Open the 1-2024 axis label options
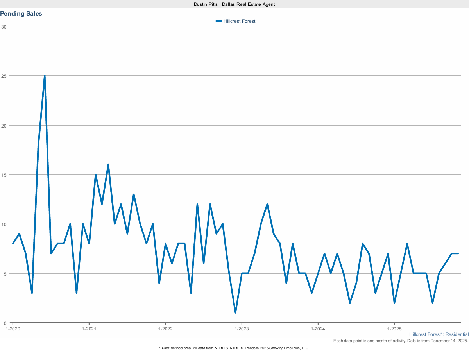This screenshot has width=469, height=352. click(318, 329)
